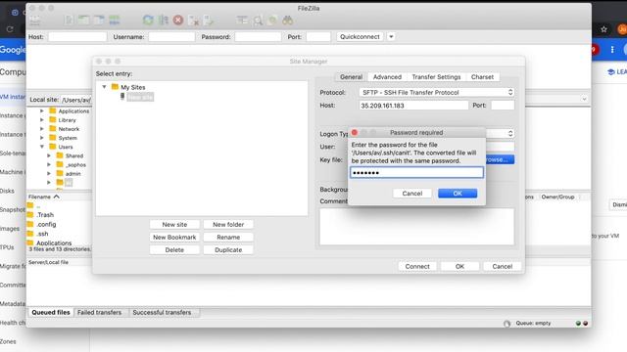627x352 pixels.
Task: Toggle the directory comparison icon
Action: (258, 20)
